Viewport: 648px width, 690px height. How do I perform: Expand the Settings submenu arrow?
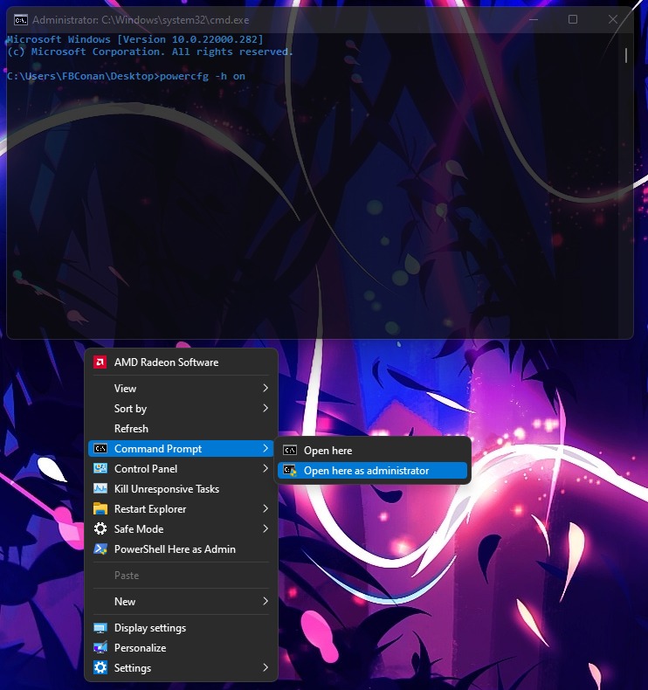click(x=265, y=667)
